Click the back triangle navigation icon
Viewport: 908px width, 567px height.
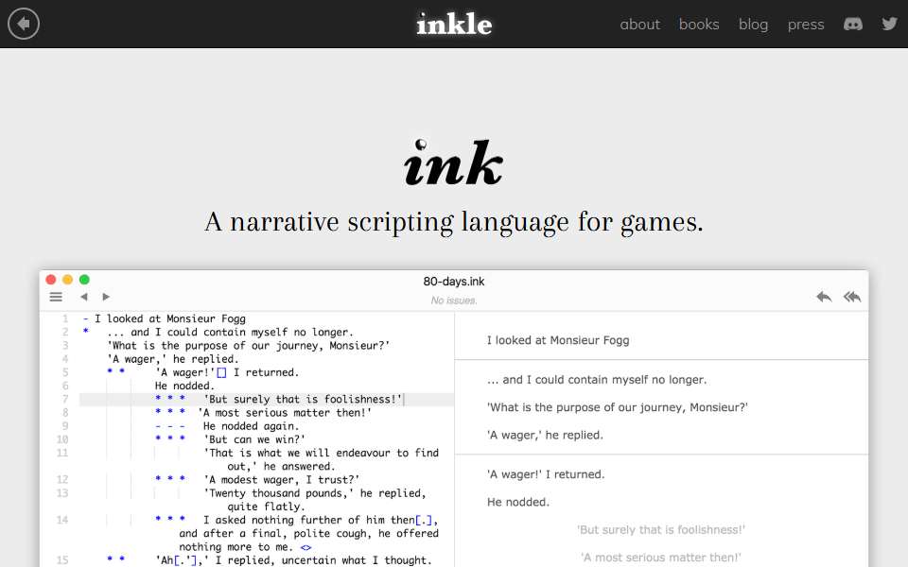point(84,297)
